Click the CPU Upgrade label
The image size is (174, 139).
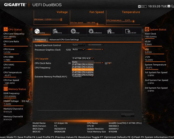[42, 59]
